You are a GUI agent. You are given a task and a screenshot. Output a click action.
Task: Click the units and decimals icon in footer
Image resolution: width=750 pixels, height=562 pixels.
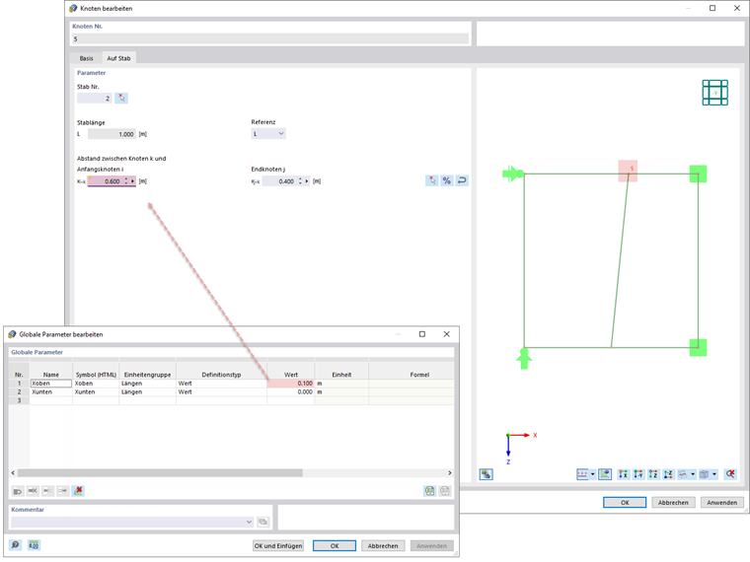point(34,545)
